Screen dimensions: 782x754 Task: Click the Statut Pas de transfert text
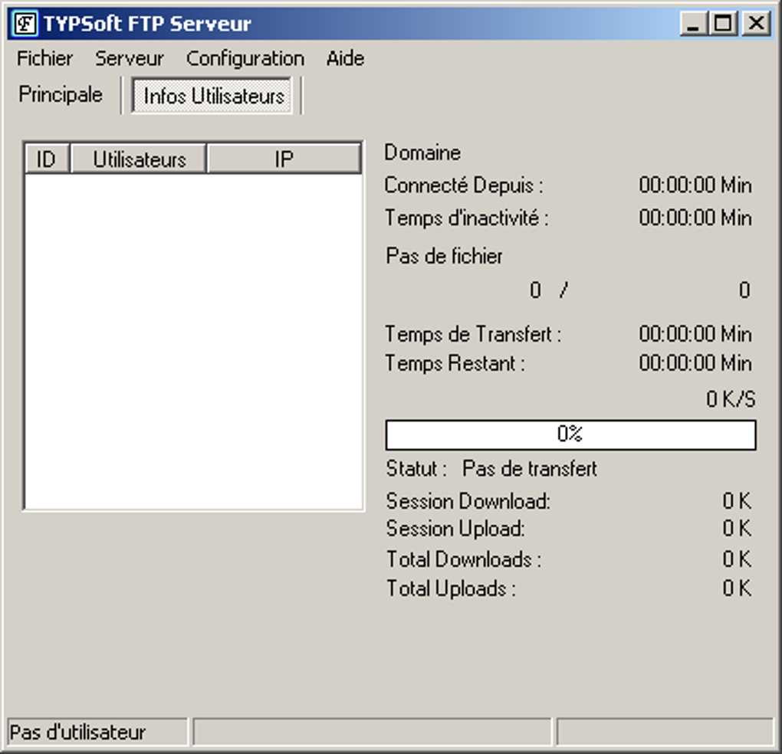491,469
